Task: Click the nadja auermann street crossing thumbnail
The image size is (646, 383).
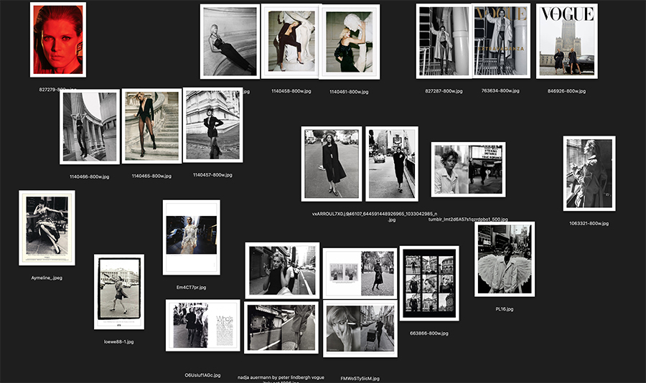Action: tap(281, 327)
